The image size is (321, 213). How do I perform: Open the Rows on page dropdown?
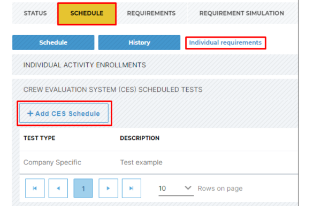point(176,188)
